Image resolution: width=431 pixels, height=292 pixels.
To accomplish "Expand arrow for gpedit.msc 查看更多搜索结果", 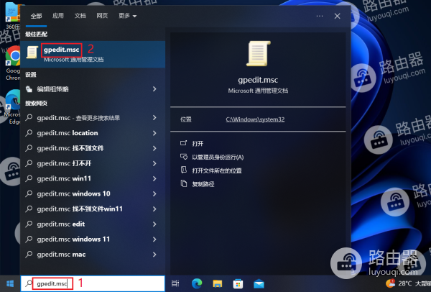I will pyautogui.click(x=154, y=118).
